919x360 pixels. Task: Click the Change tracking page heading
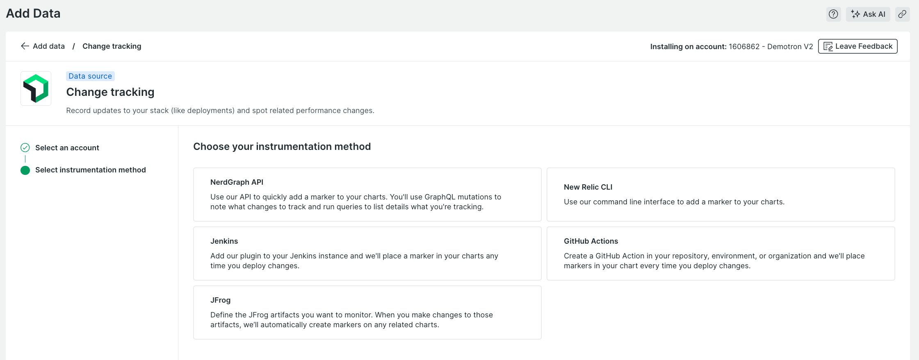click(x=110, y=92)
